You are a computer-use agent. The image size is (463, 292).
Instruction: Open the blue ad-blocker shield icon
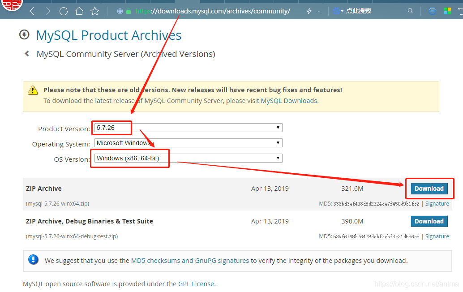tap(431, 10)
